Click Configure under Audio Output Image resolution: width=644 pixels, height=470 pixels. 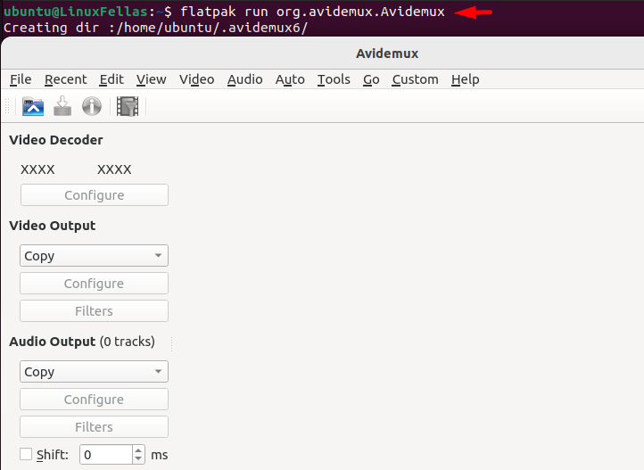click(x=94, y=399)
